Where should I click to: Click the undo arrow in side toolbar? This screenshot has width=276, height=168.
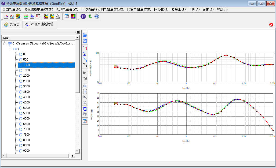click(85, 73)
